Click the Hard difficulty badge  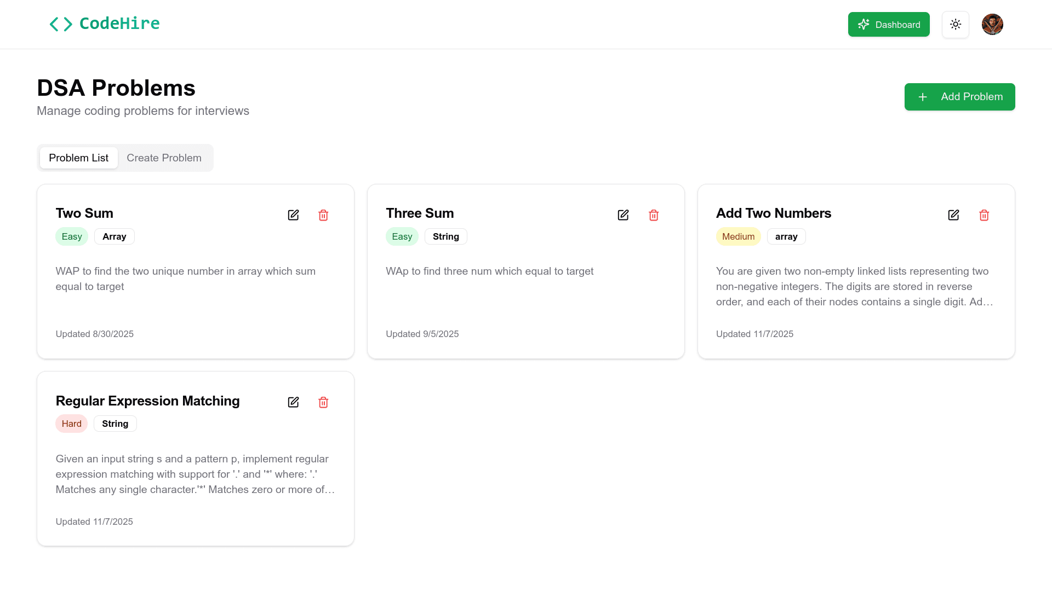click(x=71, y=424)
